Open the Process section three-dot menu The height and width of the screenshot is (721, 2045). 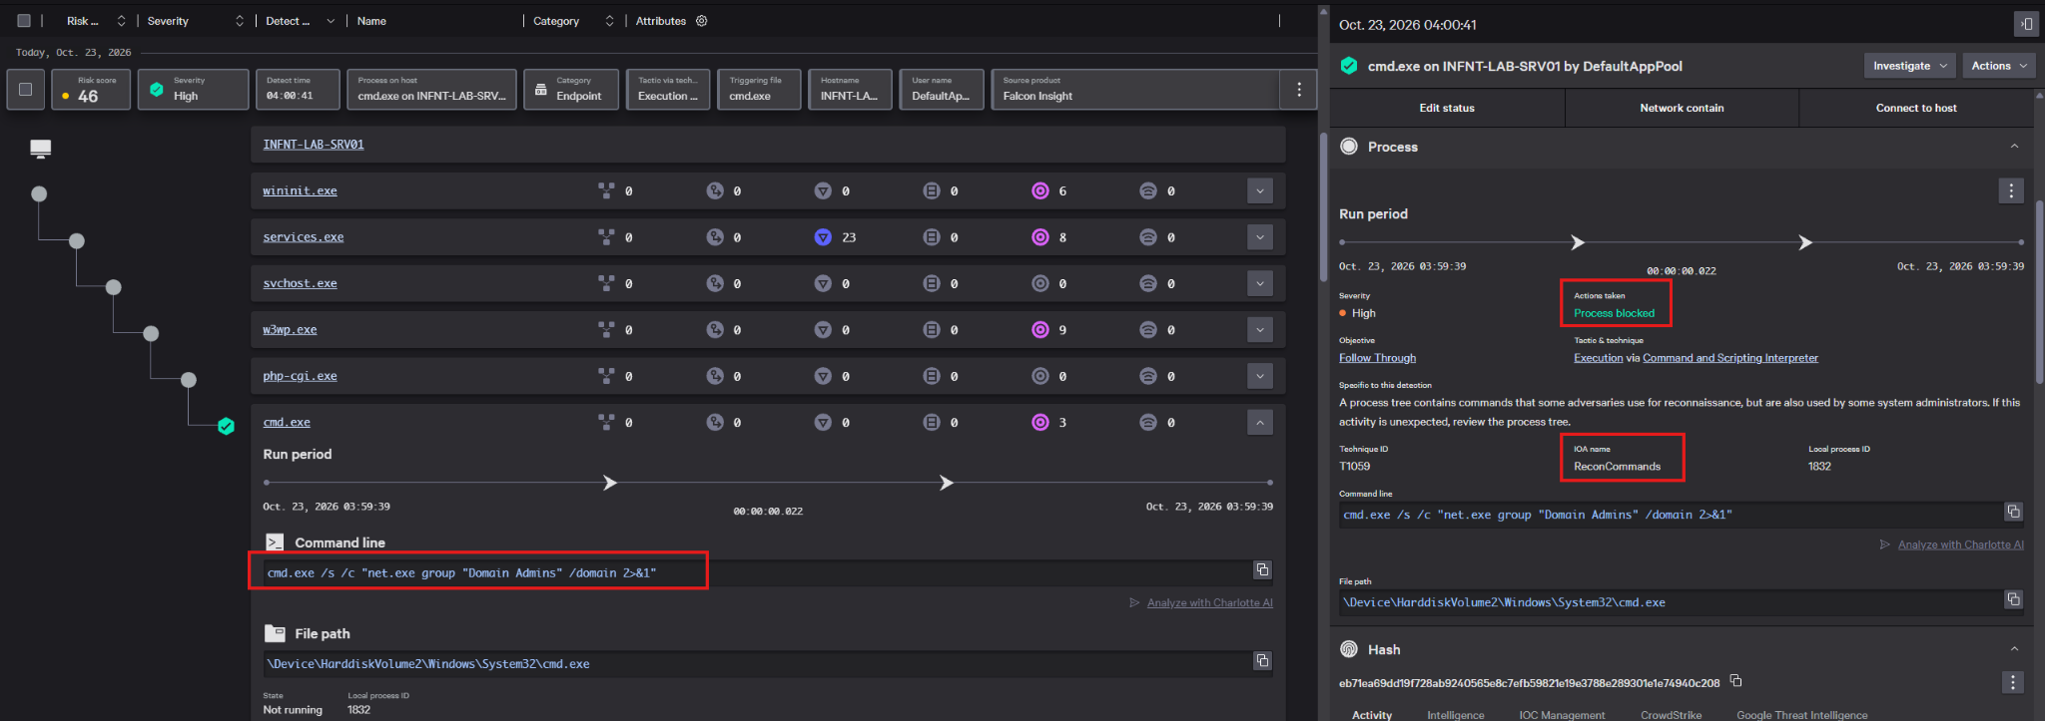pos(2011,190)
